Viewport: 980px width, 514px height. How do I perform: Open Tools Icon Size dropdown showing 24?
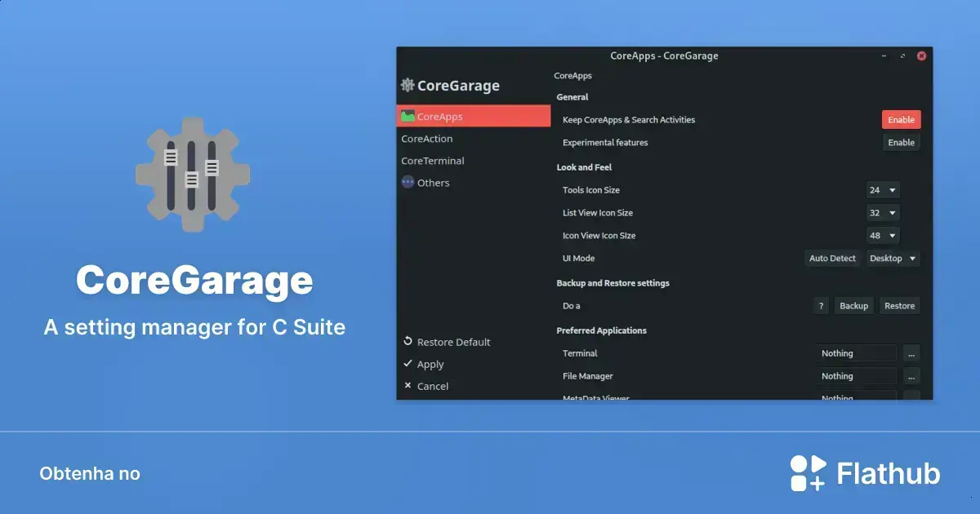(883, 190)
